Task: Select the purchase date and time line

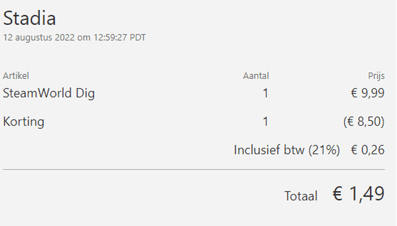Action: click(74, 38)
